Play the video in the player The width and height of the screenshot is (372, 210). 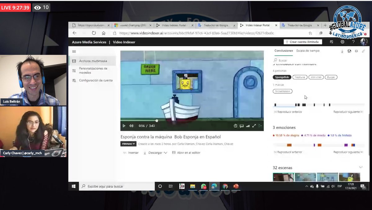(124, 126)
